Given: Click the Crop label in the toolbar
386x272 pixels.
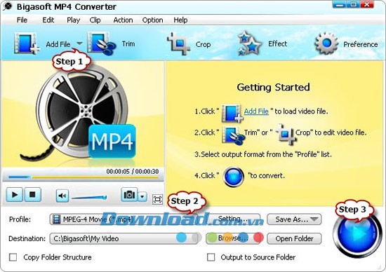Looking at the screenshot, I should click(203, 44).
